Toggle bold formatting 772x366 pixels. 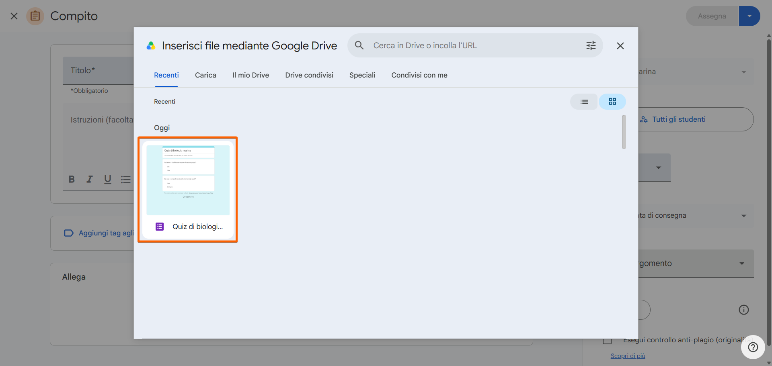click(x=72, y=179)
